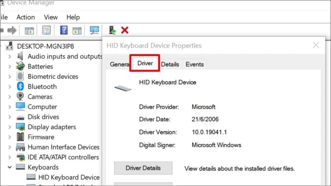Open the Action menu
Screen dimensions: 331x186
[x=26, y=17]
